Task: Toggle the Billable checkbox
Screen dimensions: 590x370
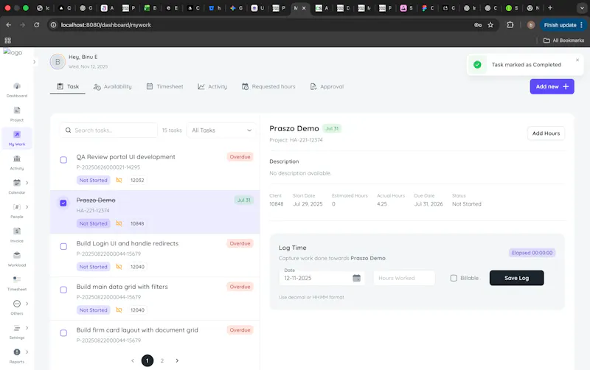Action: tap(454, 278)
